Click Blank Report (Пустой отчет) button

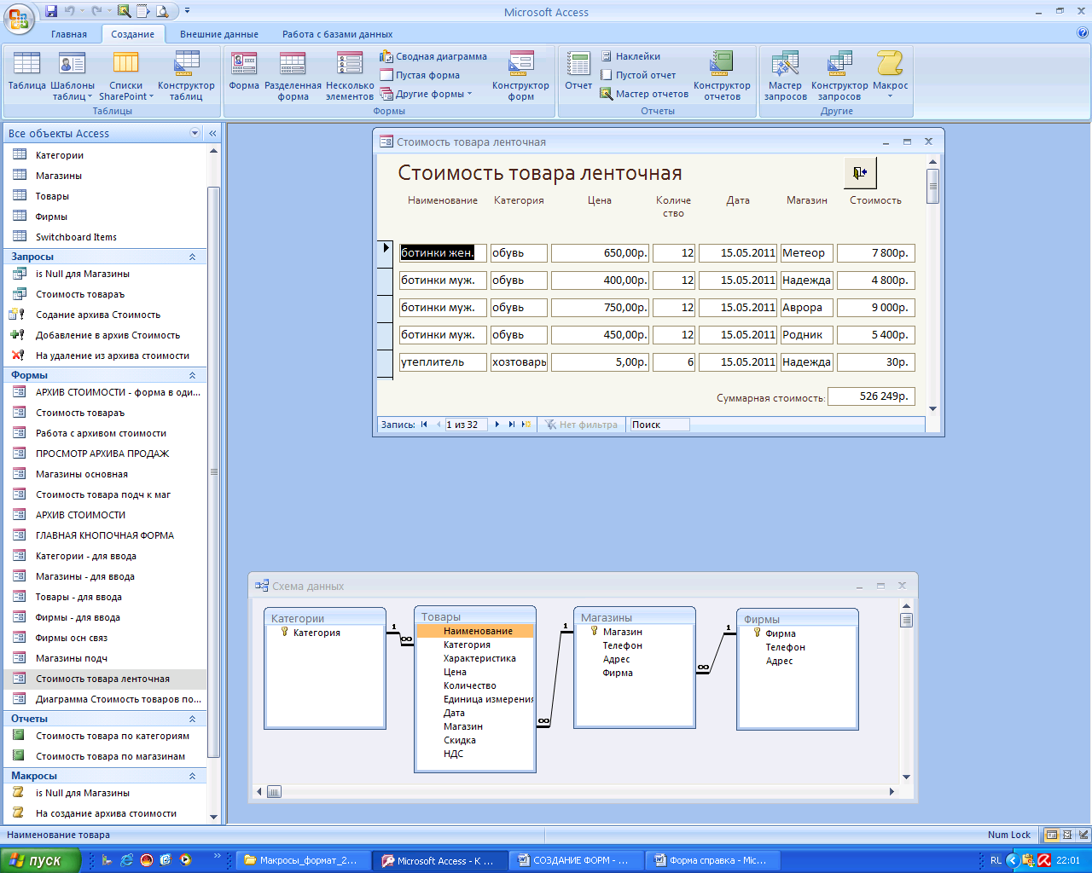click(637, 75)
